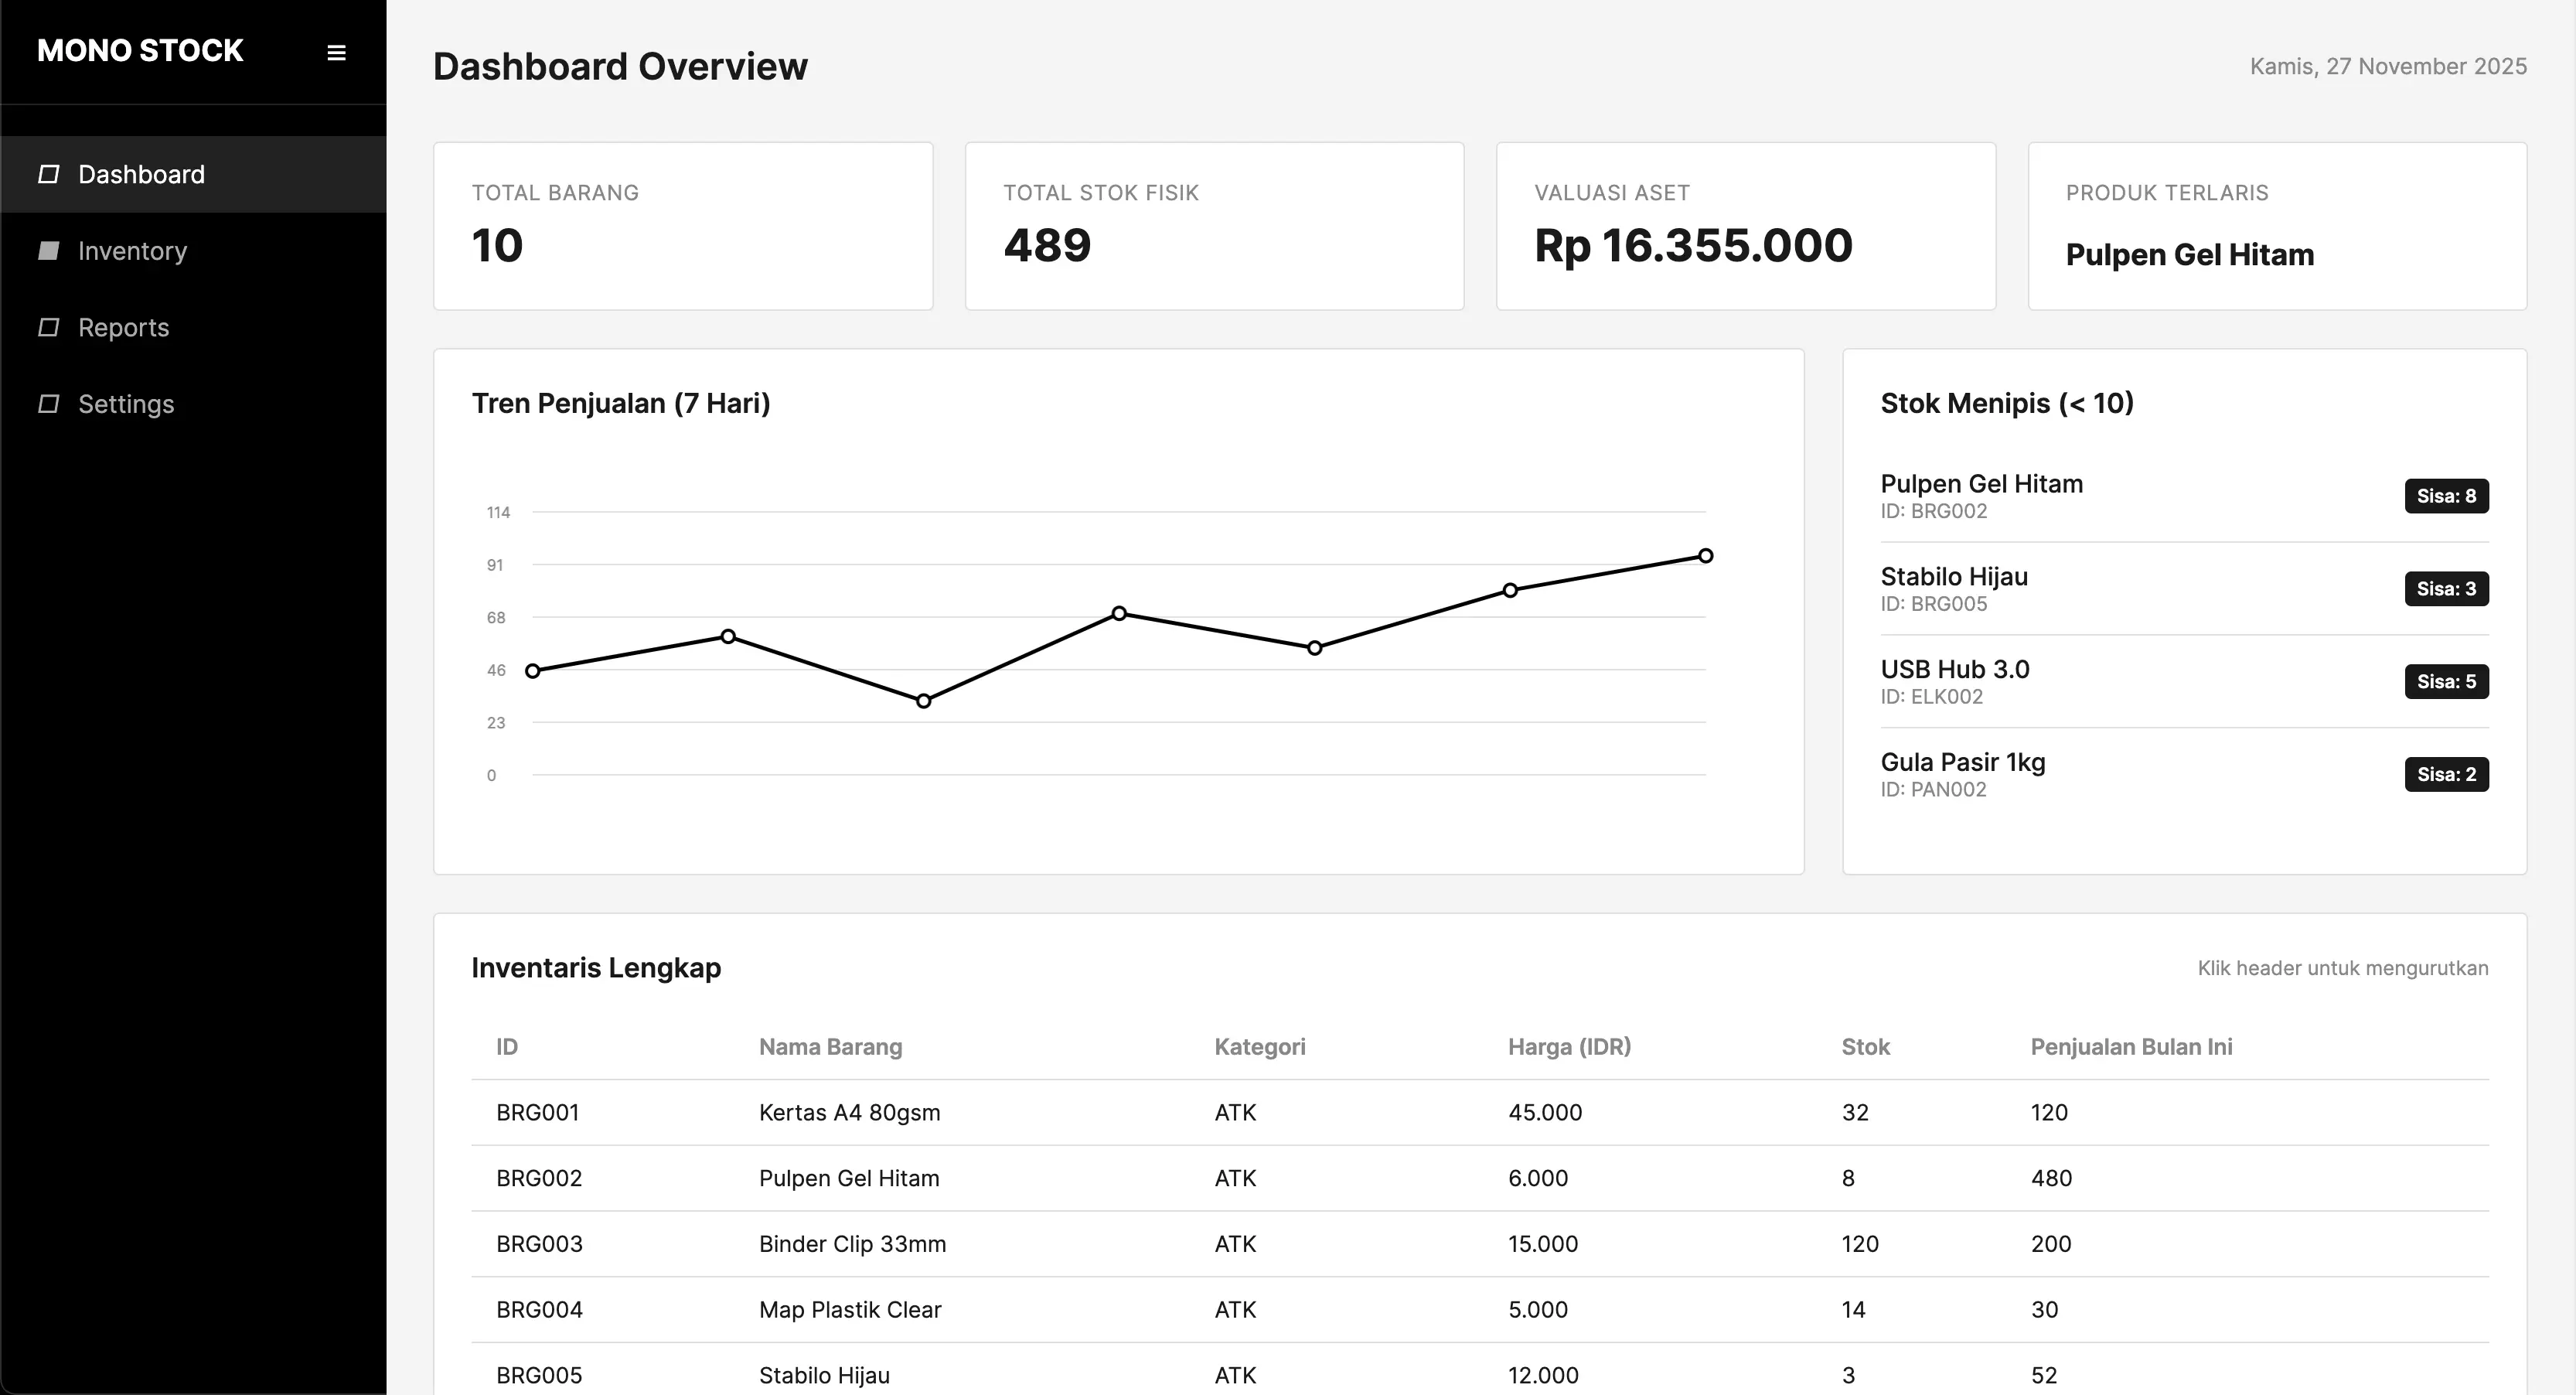Viewport: 2576px width, 1395px height.
Task: Click the Sisa: 8 badge for Pulpen Gel Hitam
Action: 2446,495
